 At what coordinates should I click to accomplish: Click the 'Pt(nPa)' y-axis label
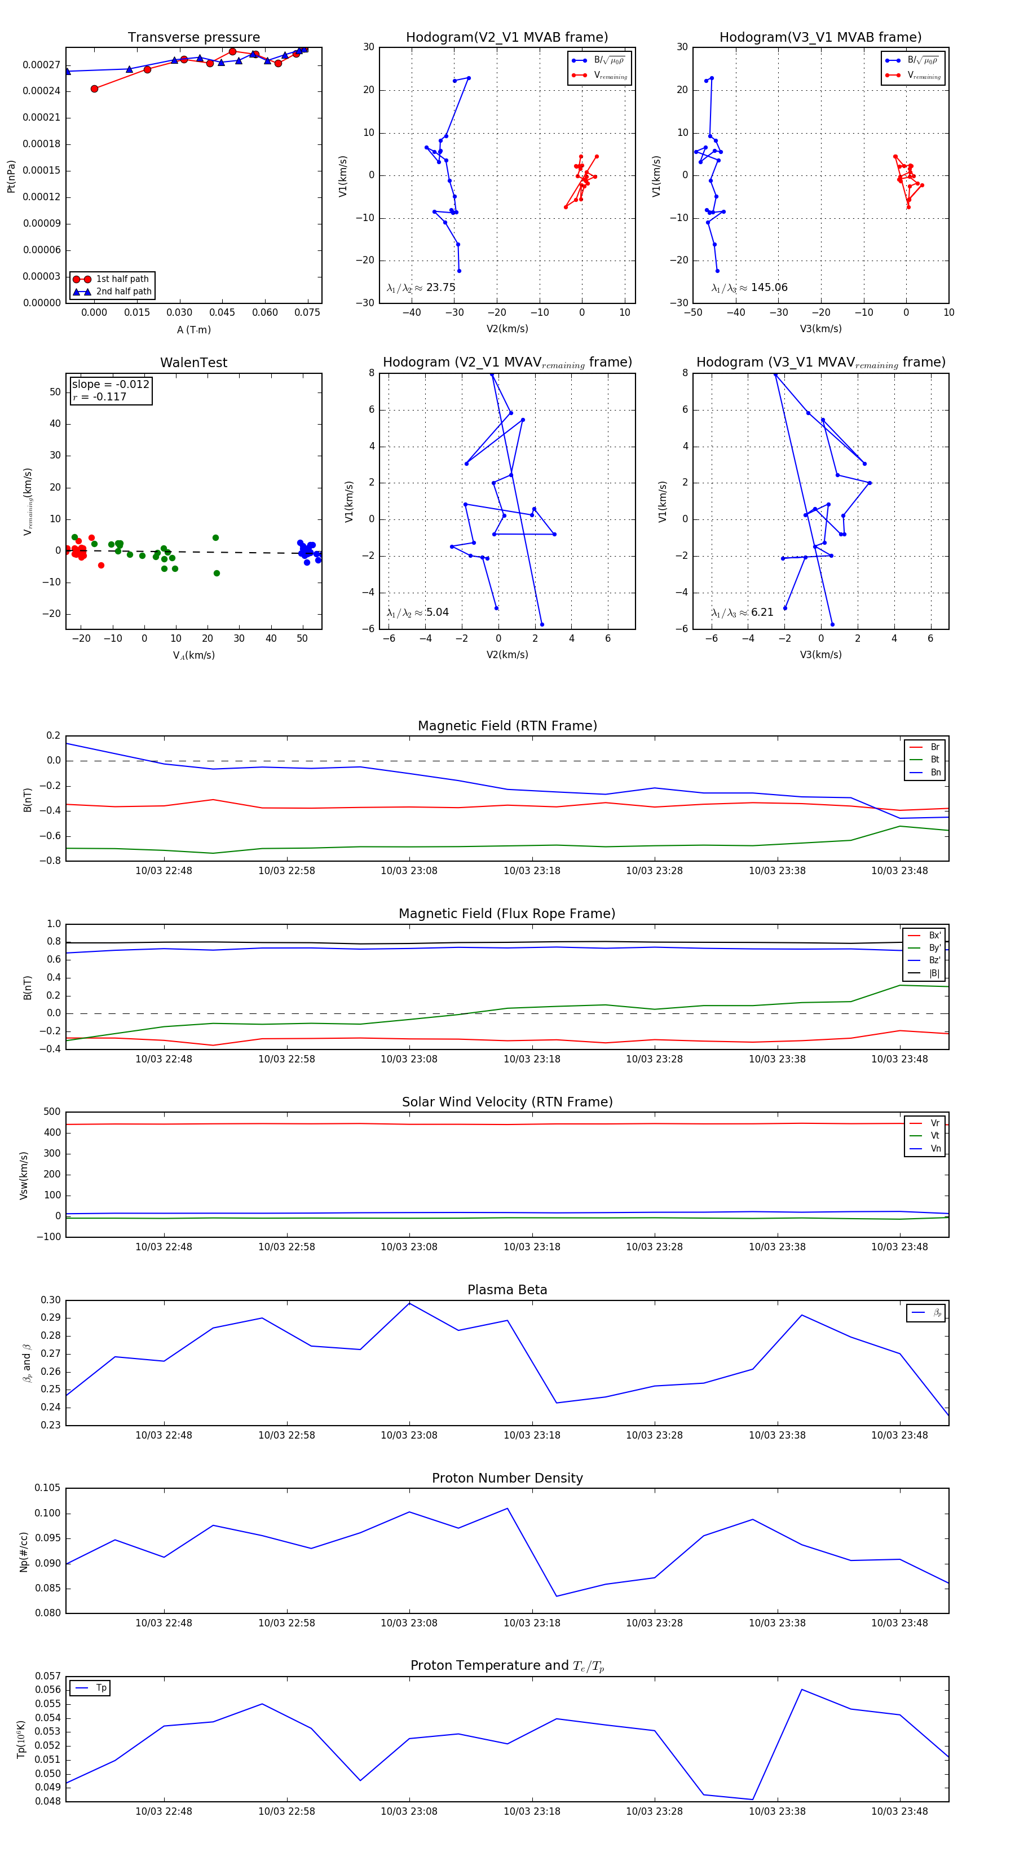(x=11, y=175)
